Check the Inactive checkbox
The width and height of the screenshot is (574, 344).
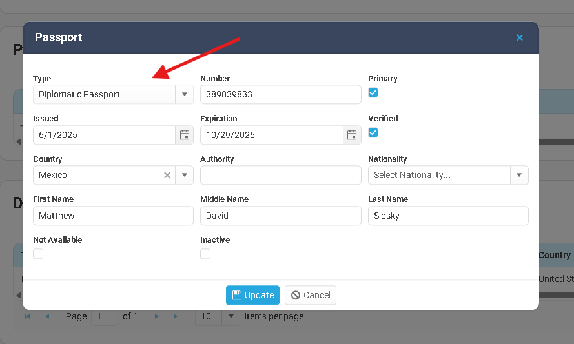205,254
